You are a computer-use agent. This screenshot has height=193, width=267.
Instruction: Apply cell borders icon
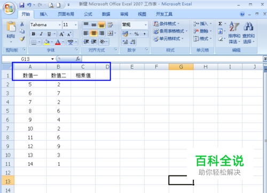(x=34, y=42)
